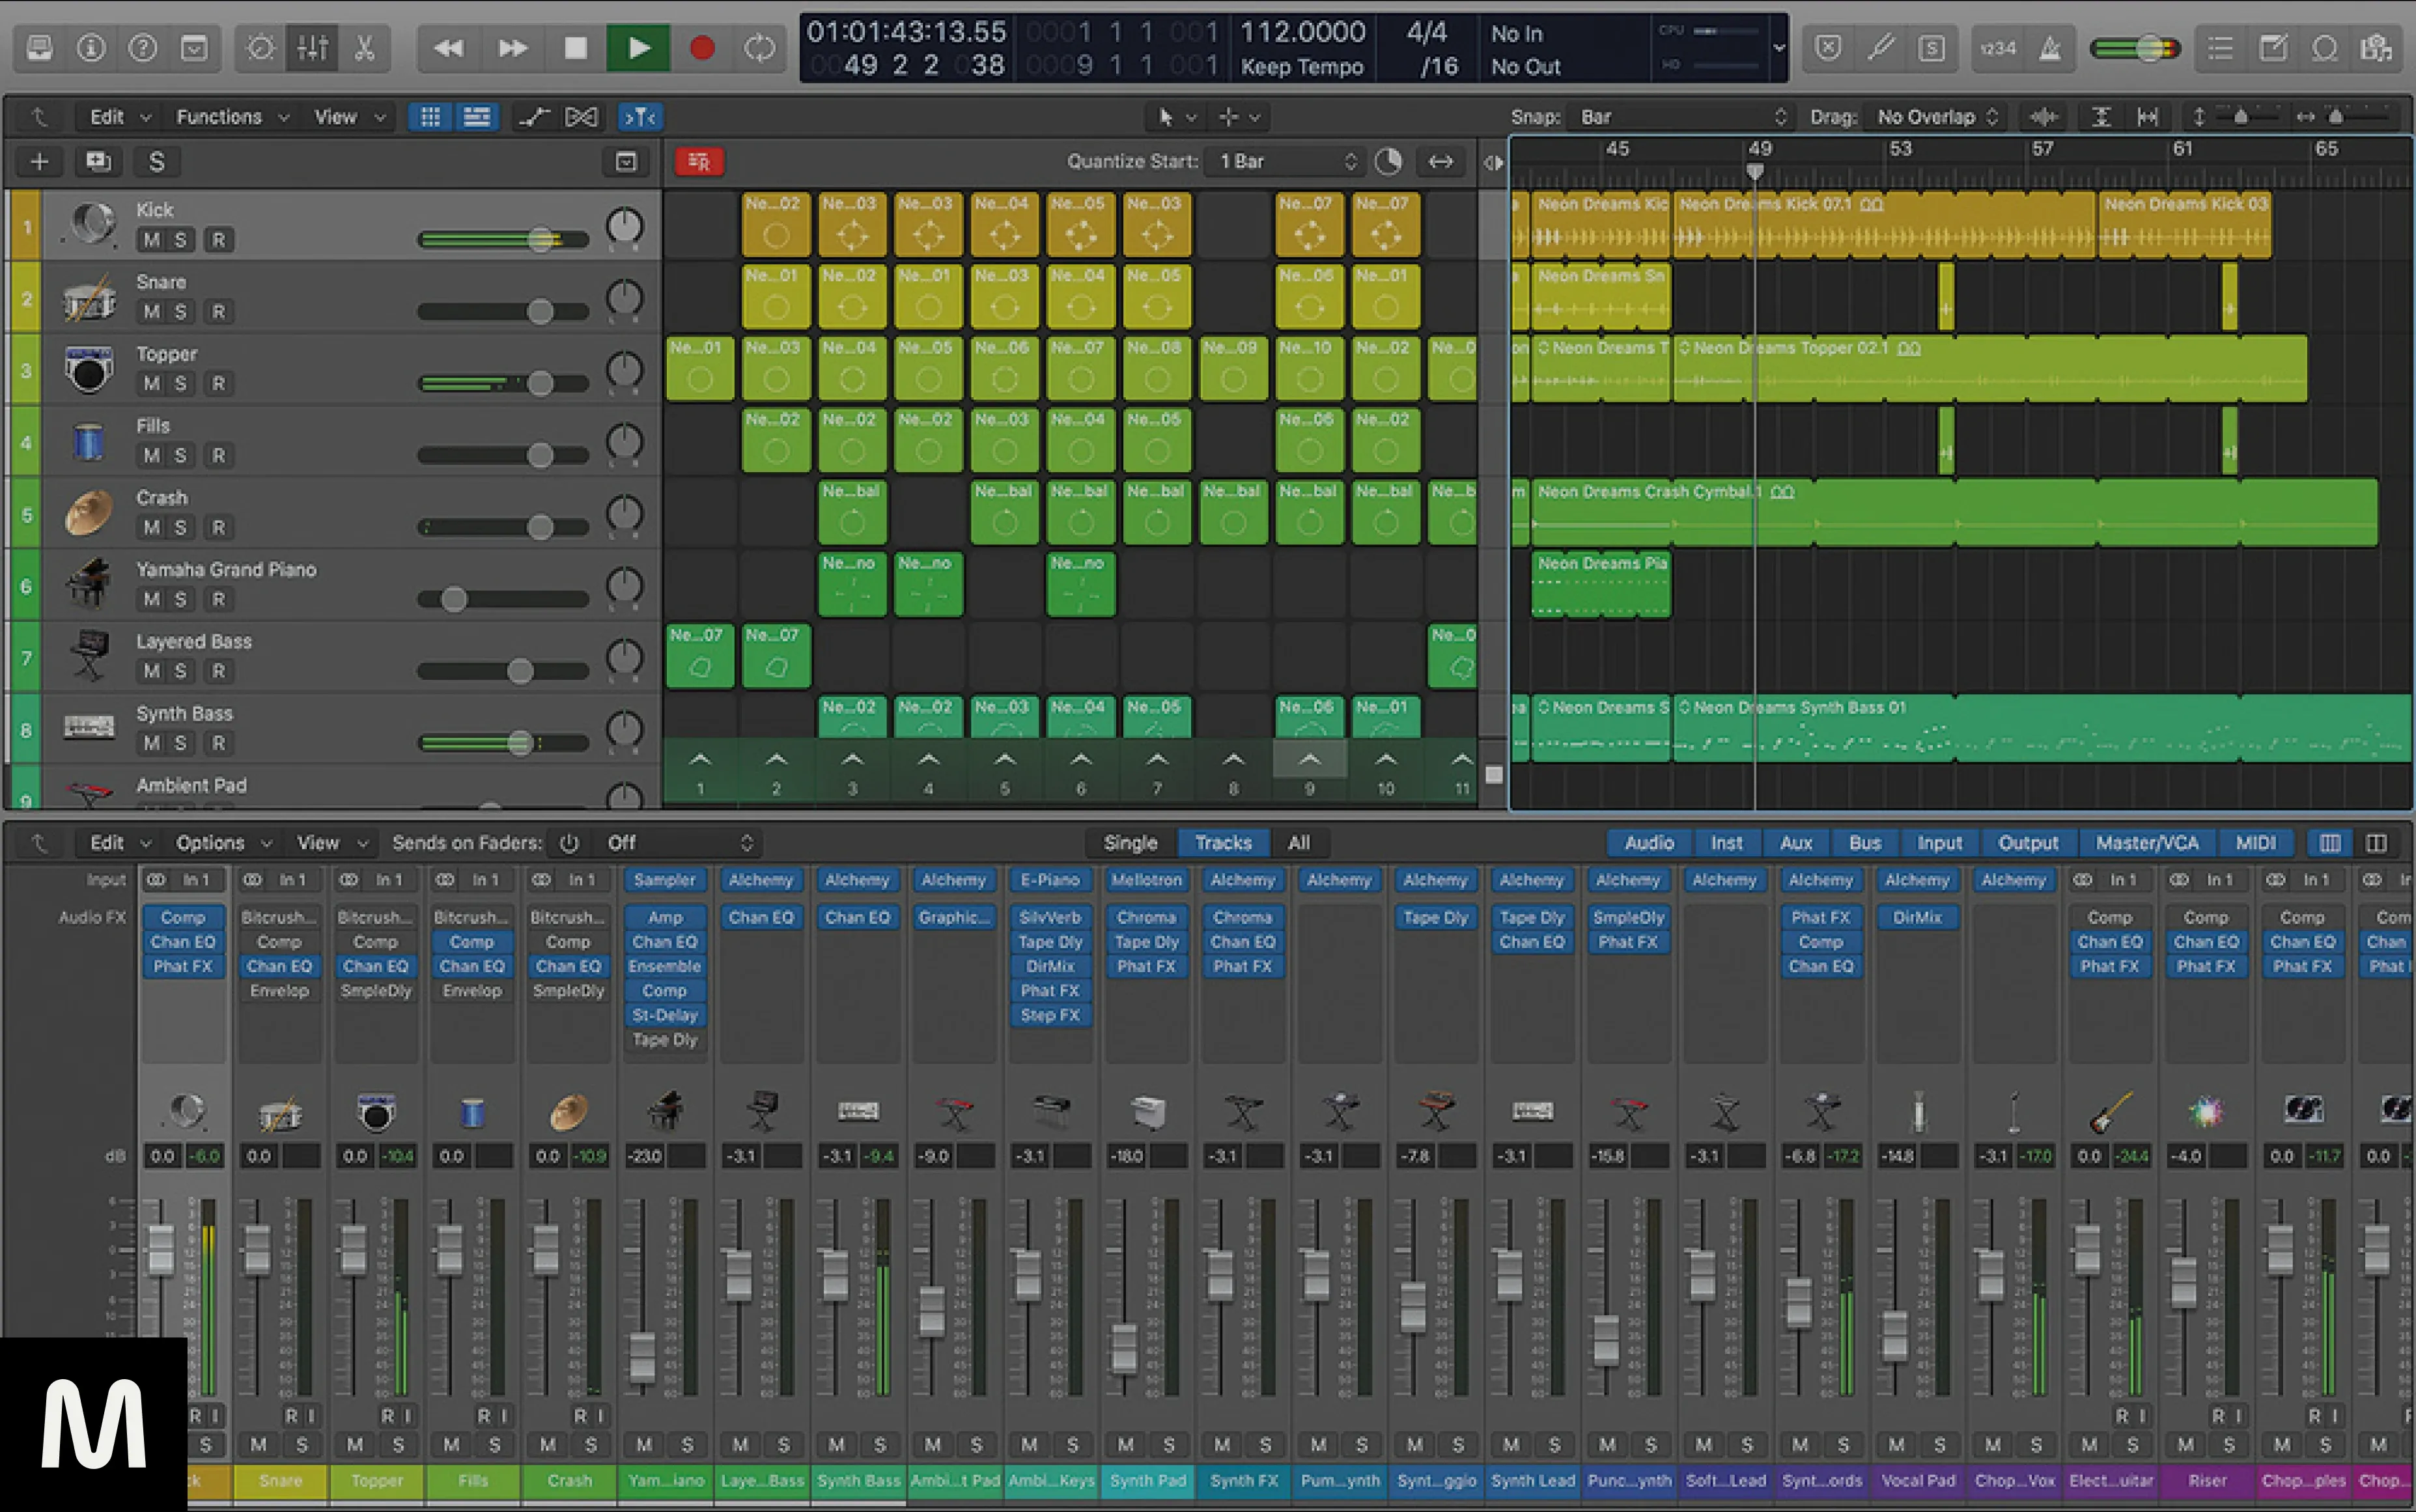Click the Stop button in transport
The height and width of the screenshot is (1512, 2416).
click(575, 48)
